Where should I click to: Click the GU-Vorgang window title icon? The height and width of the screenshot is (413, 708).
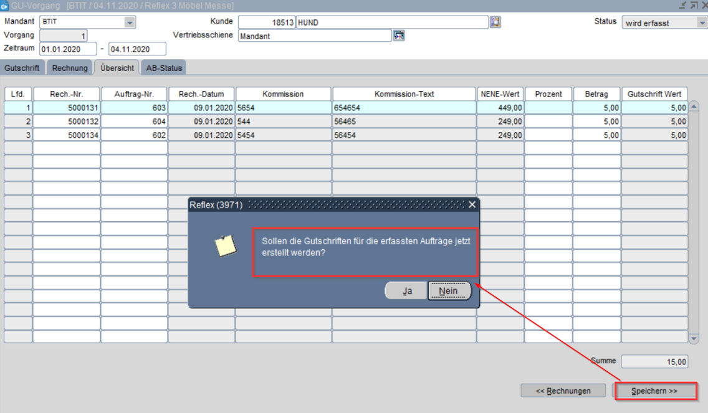(5, 6)
